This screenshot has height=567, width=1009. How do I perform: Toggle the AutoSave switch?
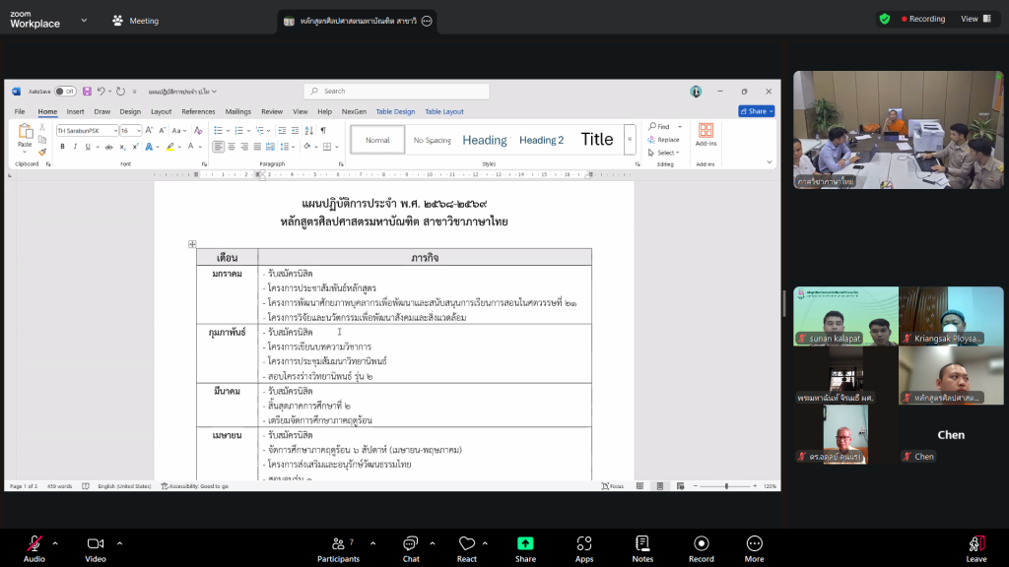tap(65, 92)
